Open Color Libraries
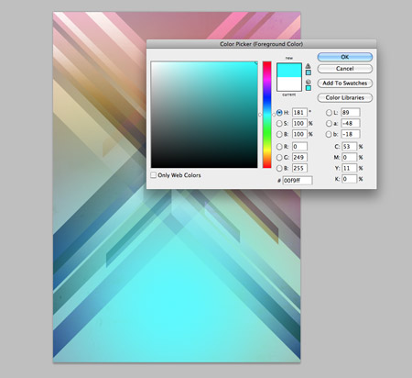Viewport: 412px width, 378px height. 345,97
